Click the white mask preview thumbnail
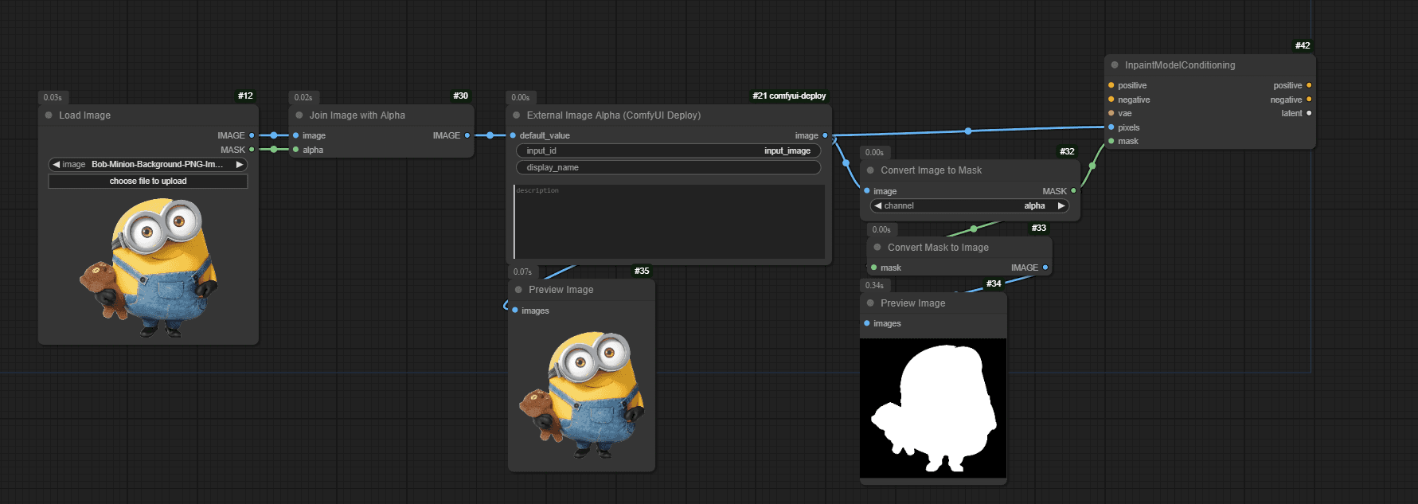This screenshot has height=504, width=1418. (x=933, y=408)
